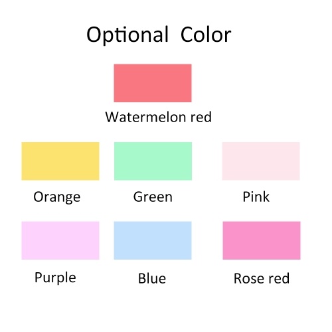Select the Watermelon red color swatch
Image resolution: width=332 pixels, height=332 pixels.
click(x=153, y=83)
